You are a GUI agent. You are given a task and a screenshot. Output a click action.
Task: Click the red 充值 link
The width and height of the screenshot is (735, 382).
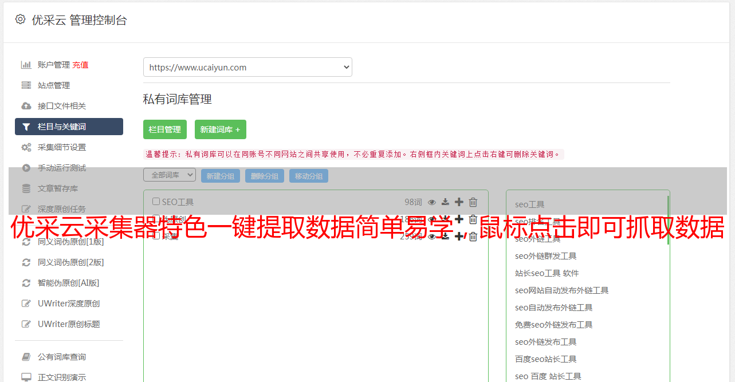click(x=80, y=65)
